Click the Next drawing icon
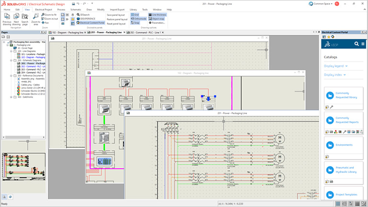Image resolution: width=368 pixels, height=207 pixels. 16,17
